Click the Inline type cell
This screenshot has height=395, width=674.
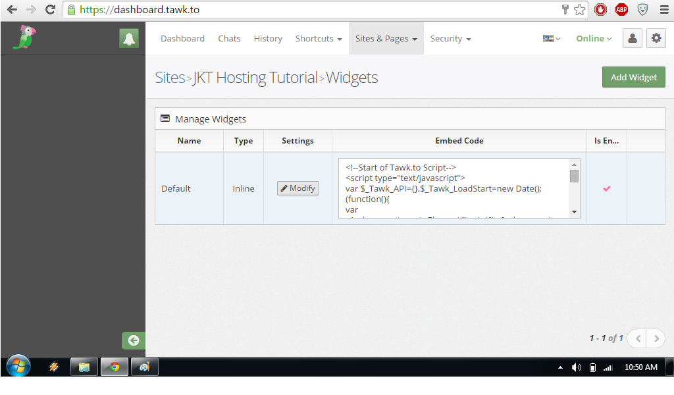click(244, 188)
